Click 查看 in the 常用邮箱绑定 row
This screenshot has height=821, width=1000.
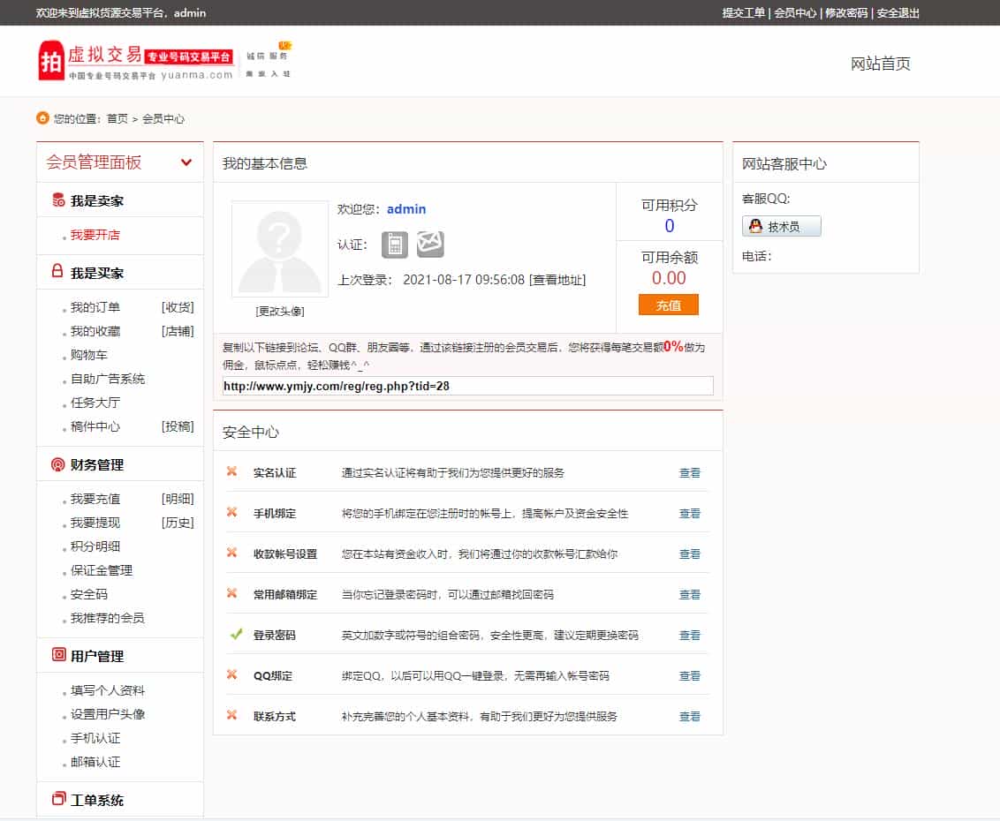pyautogui.click(x=689, y=595)
